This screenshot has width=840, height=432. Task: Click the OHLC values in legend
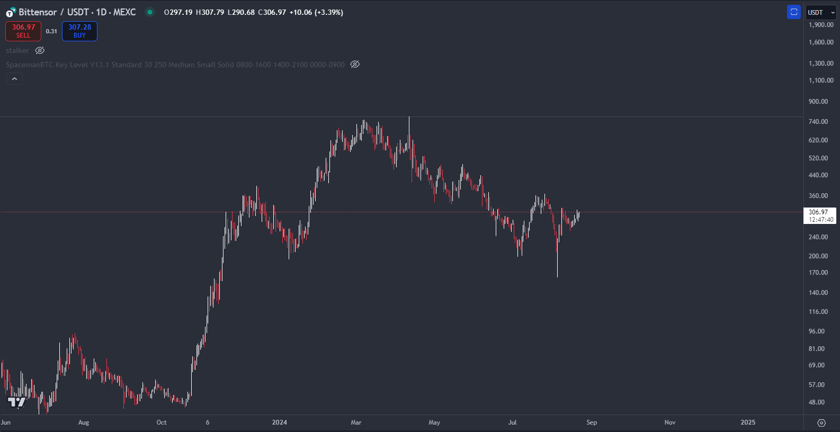pyautogui.click(x=253, y=12)
